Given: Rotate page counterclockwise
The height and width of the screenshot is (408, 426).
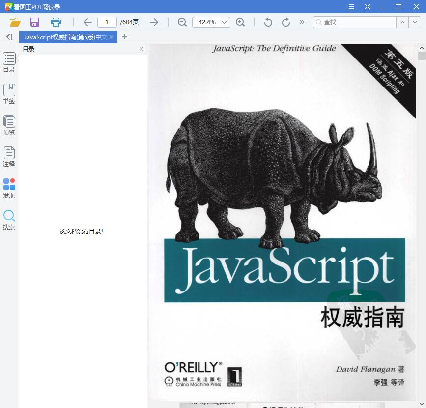Looking at the screenshot, I should (x=268, y=22).
